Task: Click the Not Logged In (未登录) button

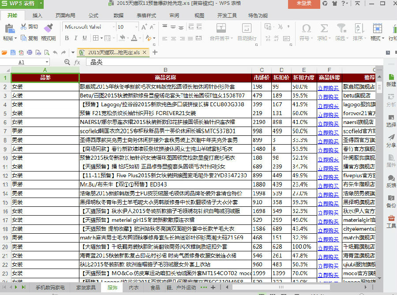Action: 304,4
